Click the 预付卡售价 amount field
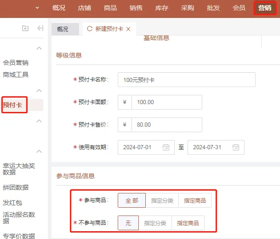280x239 pixels. (166, 125)
